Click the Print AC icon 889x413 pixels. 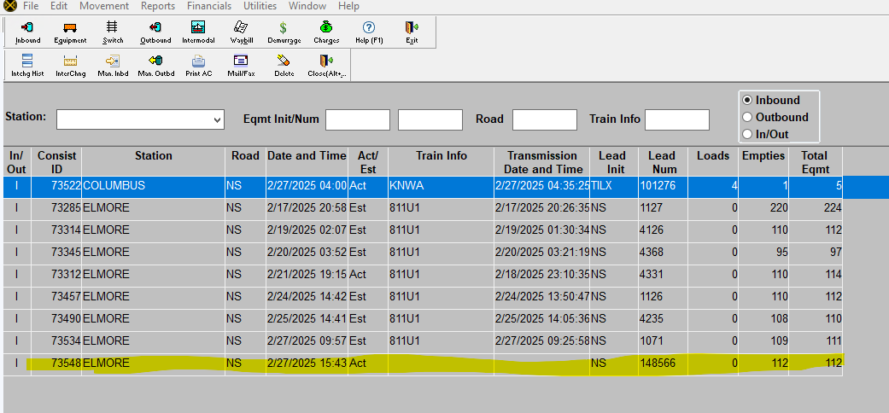198,65
